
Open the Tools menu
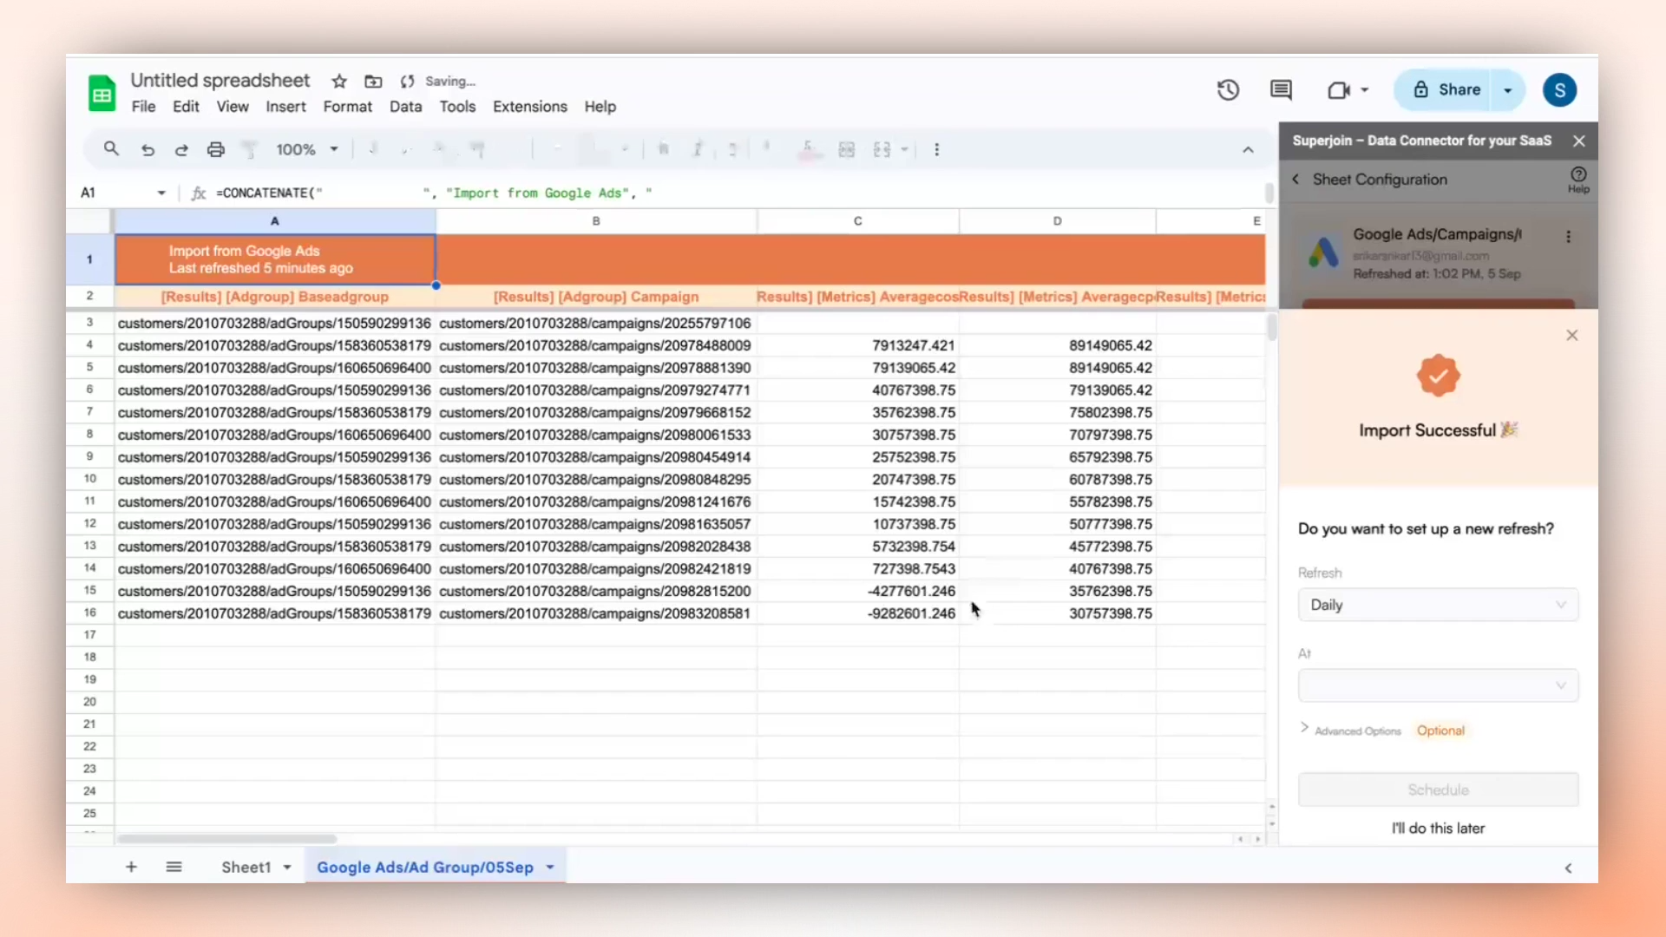(x=457, y=107)
